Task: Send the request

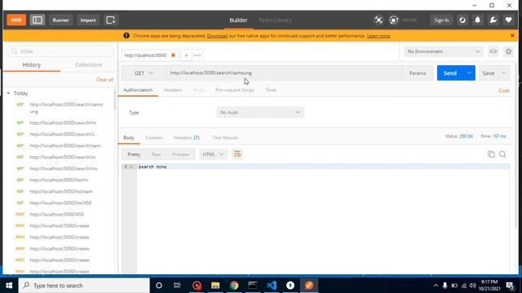Action: pyautogui.click(x=449, y=73)
